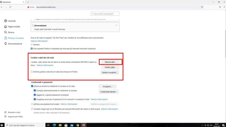Toggle Compila automaticamente le credenziali checkbox
The height and width of the screenshot is (127, 226).
(x=35, y=91)
